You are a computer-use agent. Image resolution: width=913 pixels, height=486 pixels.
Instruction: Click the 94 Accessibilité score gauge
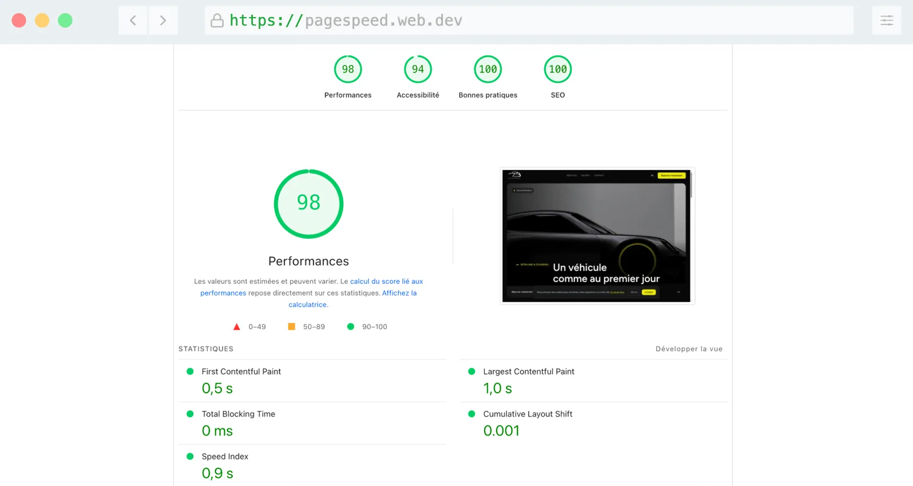point(418,69)
